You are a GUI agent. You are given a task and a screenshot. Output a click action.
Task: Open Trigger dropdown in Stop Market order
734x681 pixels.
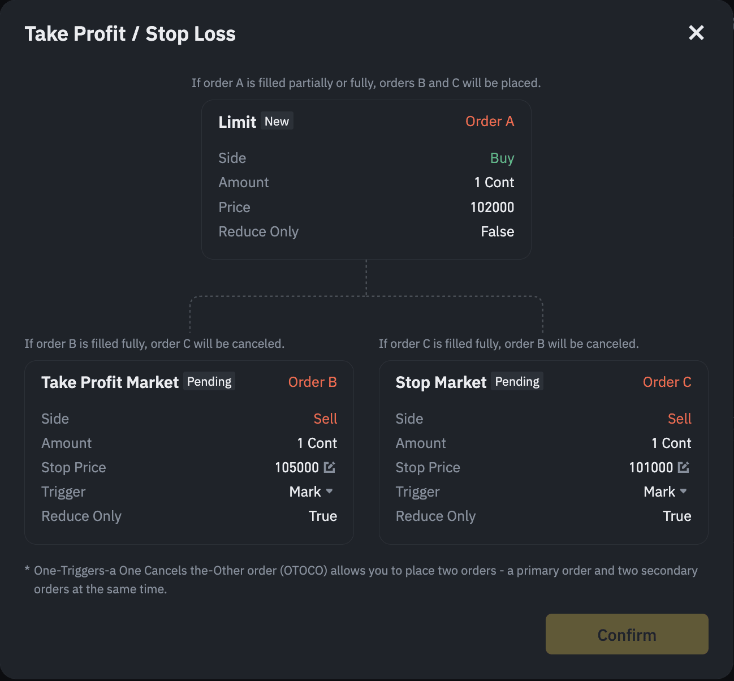pos(666,492)
